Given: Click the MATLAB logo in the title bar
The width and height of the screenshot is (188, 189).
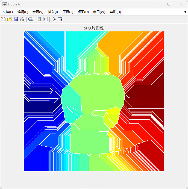Looking at the screenshot, I should tap(5, 4).
